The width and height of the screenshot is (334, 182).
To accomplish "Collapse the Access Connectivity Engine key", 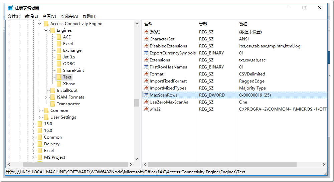I will pyautogui.click(x=40, y=24).
